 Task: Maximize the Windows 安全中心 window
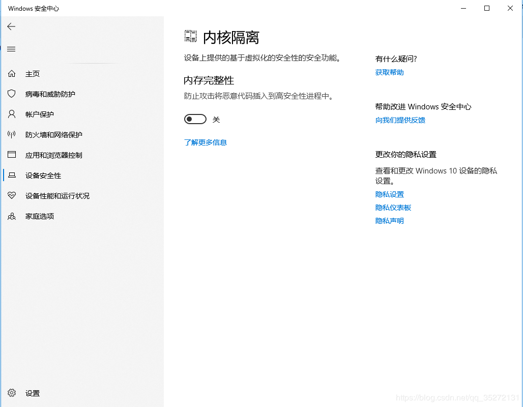487,8
